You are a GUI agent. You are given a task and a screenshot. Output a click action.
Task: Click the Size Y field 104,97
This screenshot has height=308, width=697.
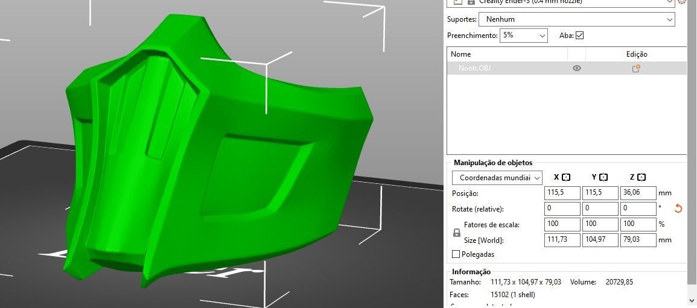[600, 240]
